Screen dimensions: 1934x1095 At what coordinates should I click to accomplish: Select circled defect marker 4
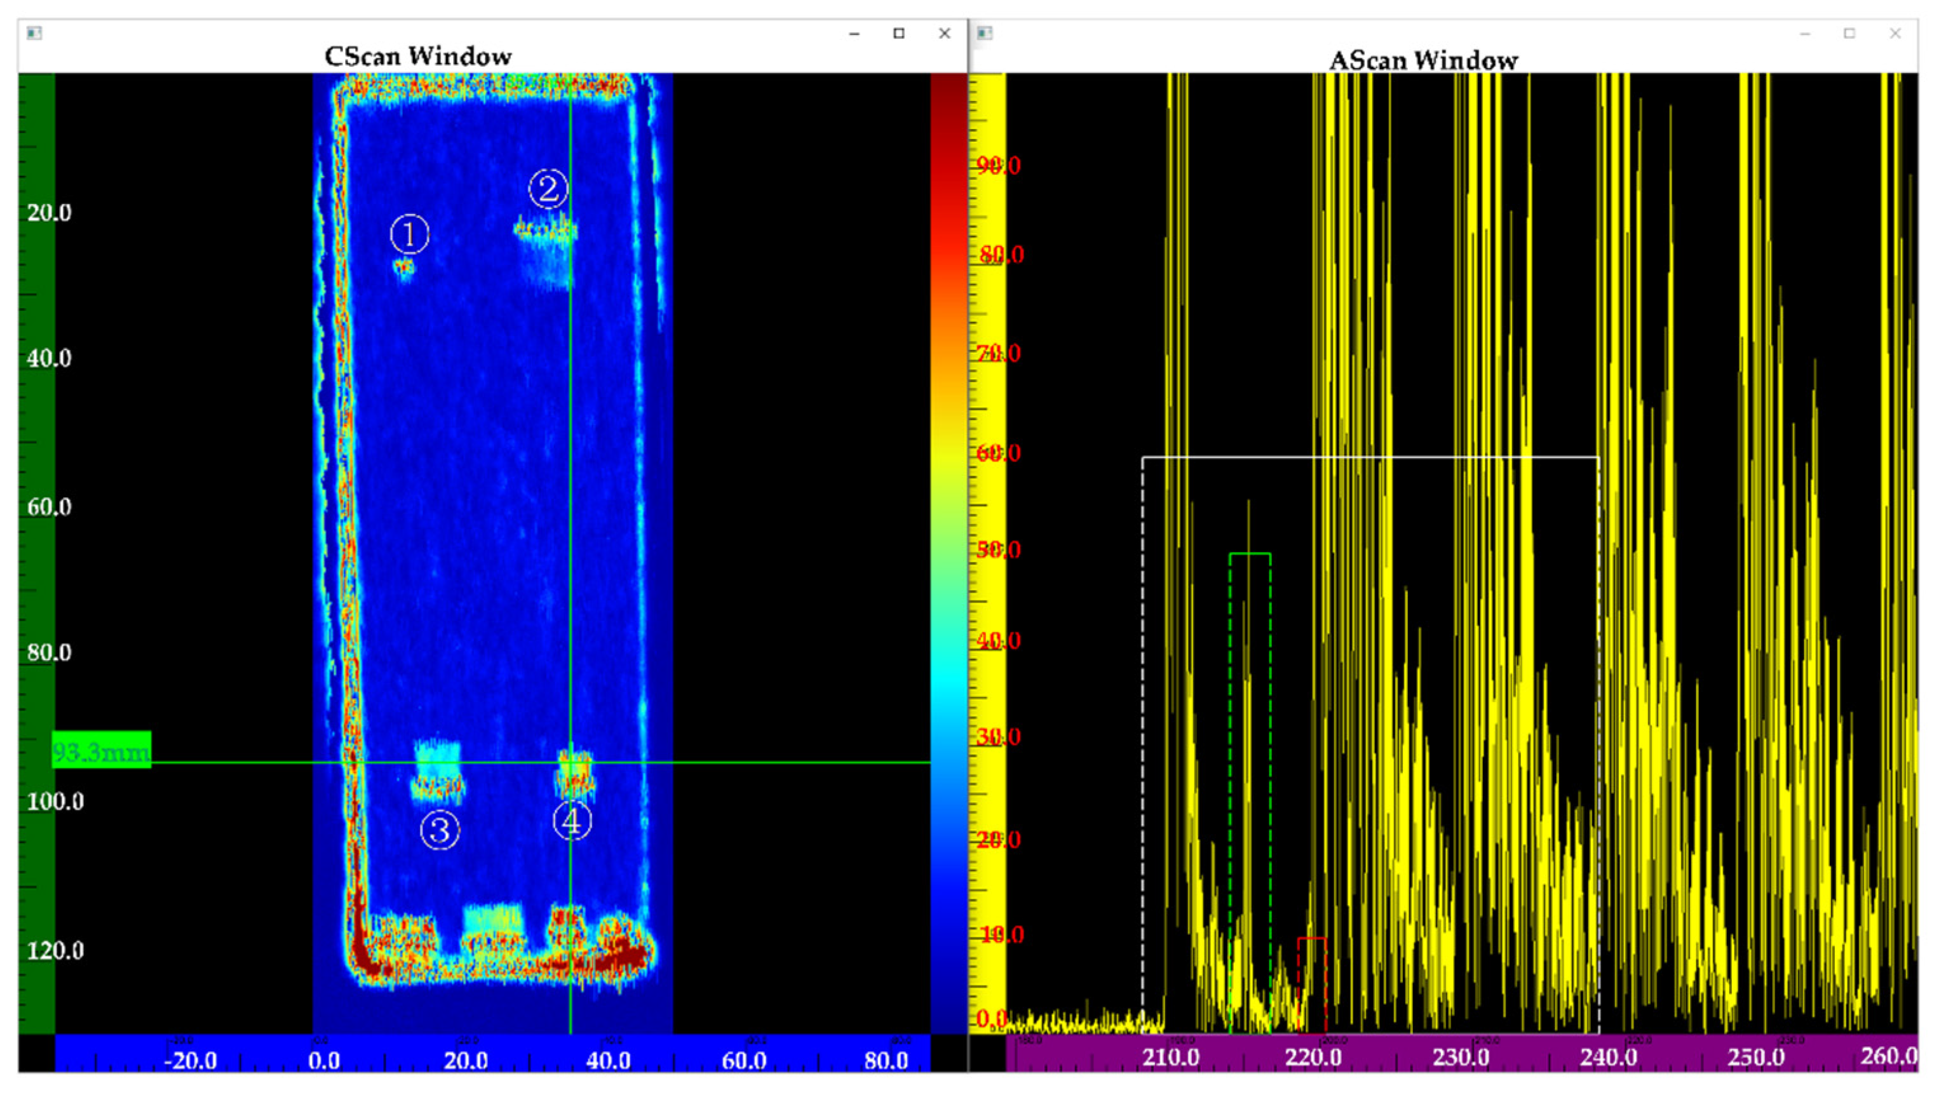(572, 821)
